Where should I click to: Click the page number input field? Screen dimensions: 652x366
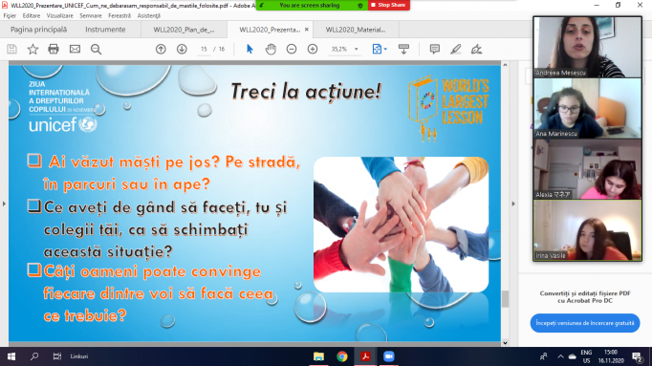[x=204, y=49]
